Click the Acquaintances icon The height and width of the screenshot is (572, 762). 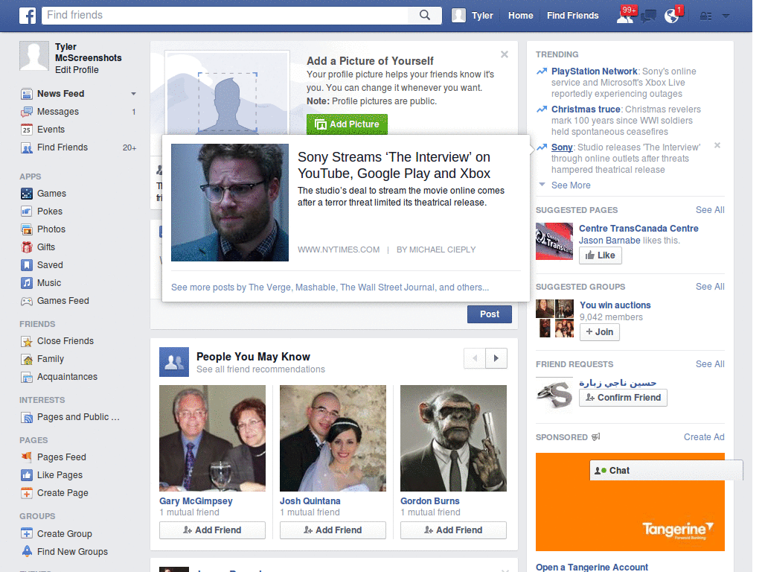[26, 377]
